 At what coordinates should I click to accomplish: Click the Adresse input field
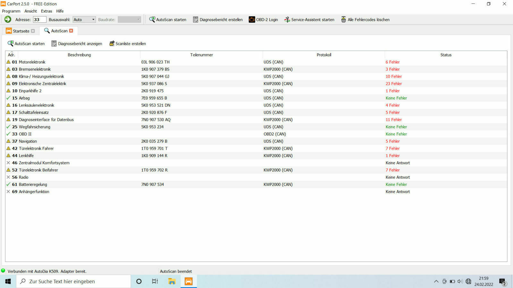39,20
